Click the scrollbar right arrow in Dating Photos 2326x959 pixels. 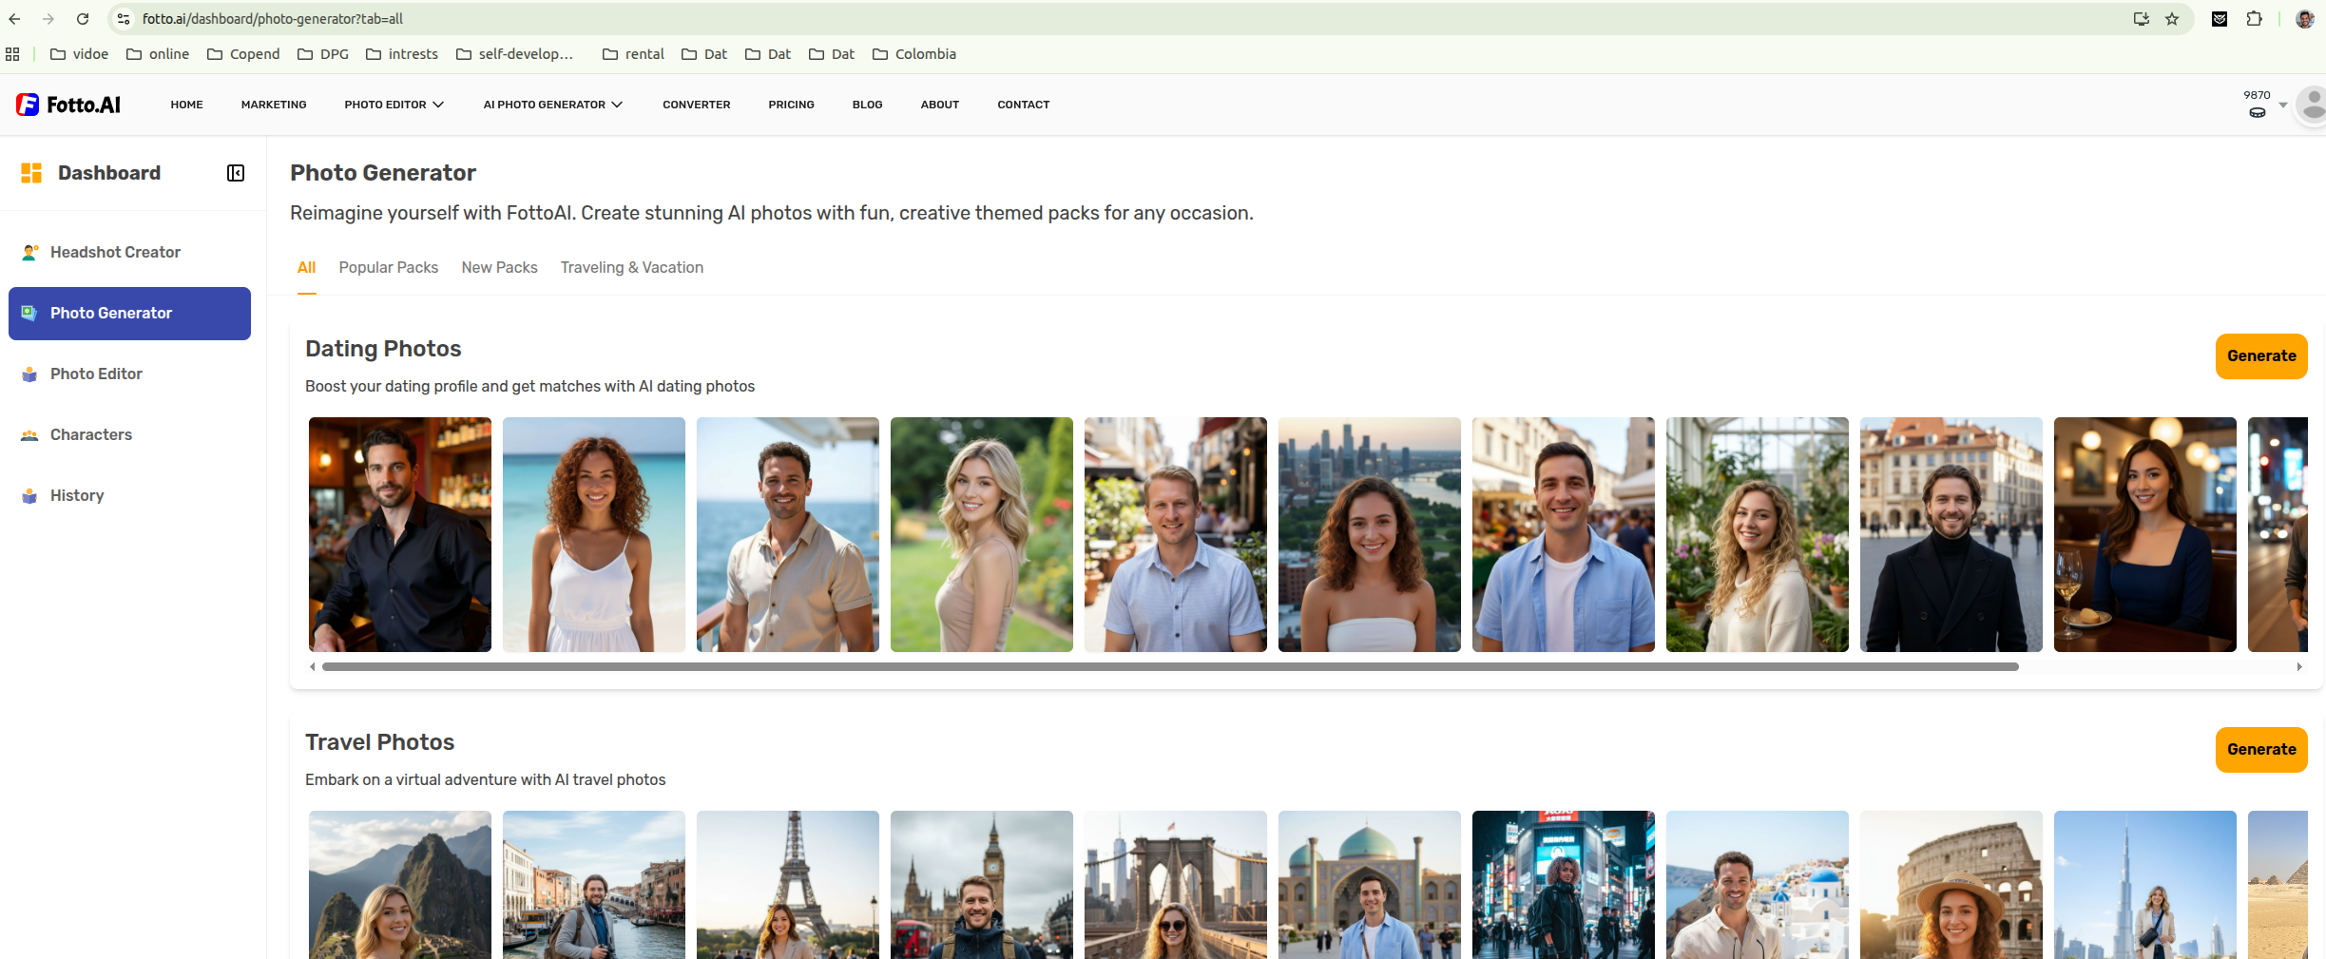2299,667
